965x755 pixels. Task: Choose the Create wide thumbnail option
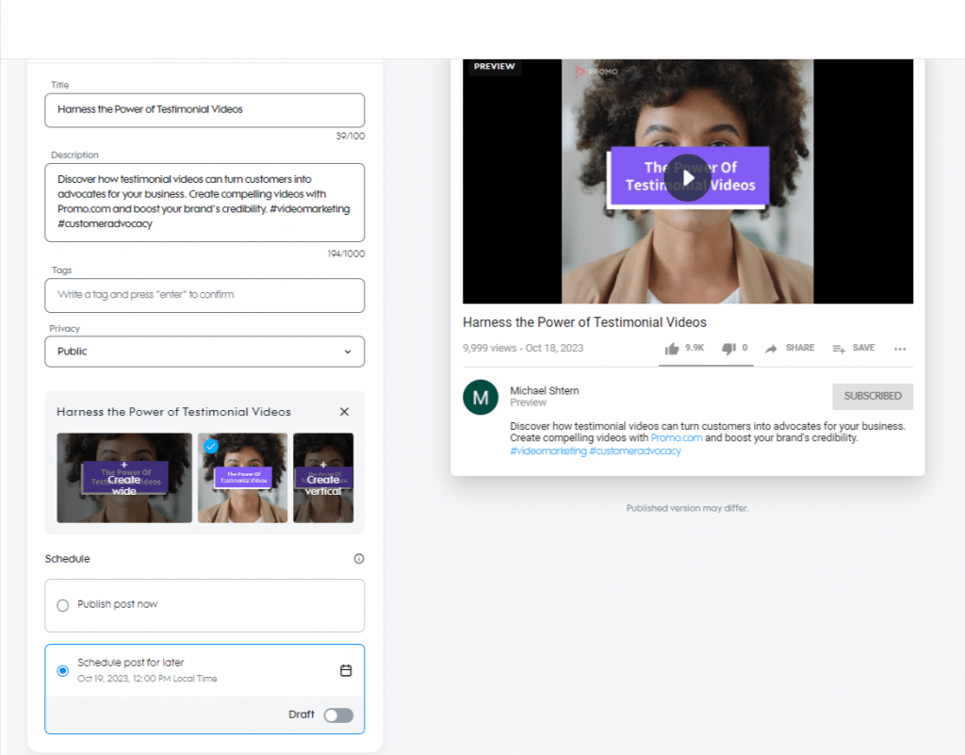click(125, 478)
